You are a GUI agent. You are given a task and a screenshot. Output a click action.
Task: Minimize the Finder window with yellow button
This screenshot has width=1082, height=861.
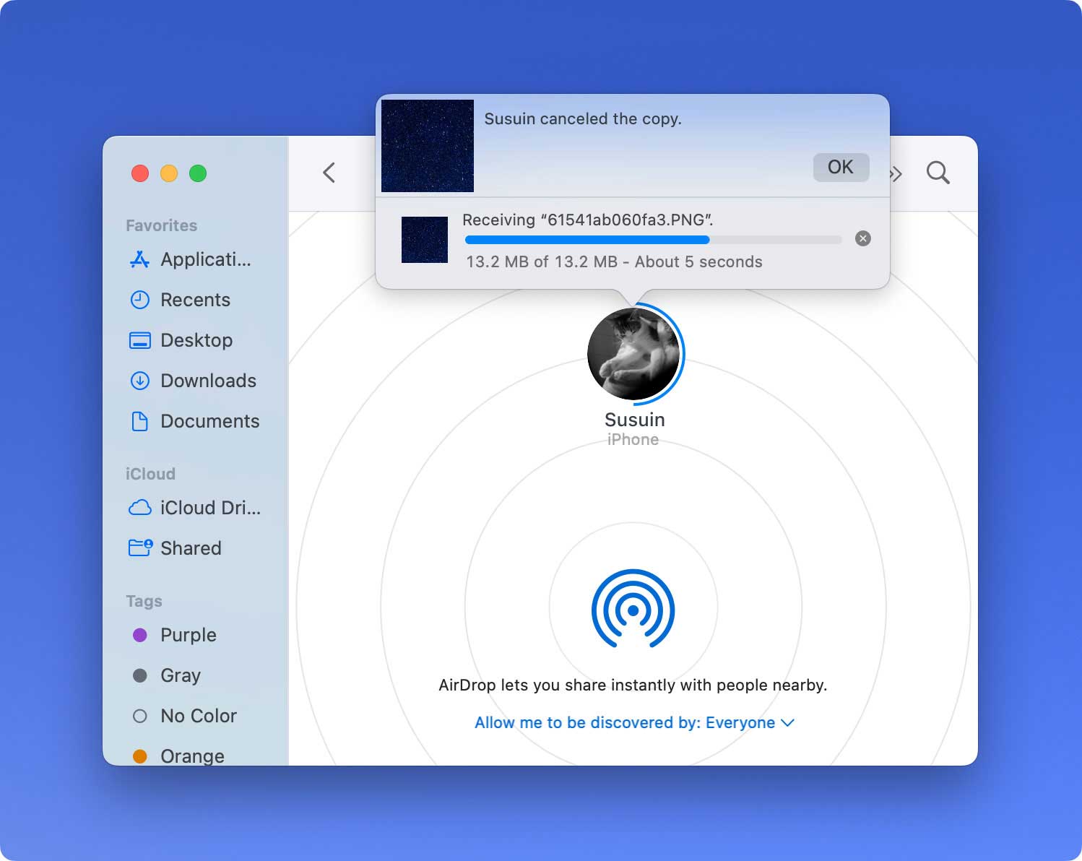coord(169,173)
